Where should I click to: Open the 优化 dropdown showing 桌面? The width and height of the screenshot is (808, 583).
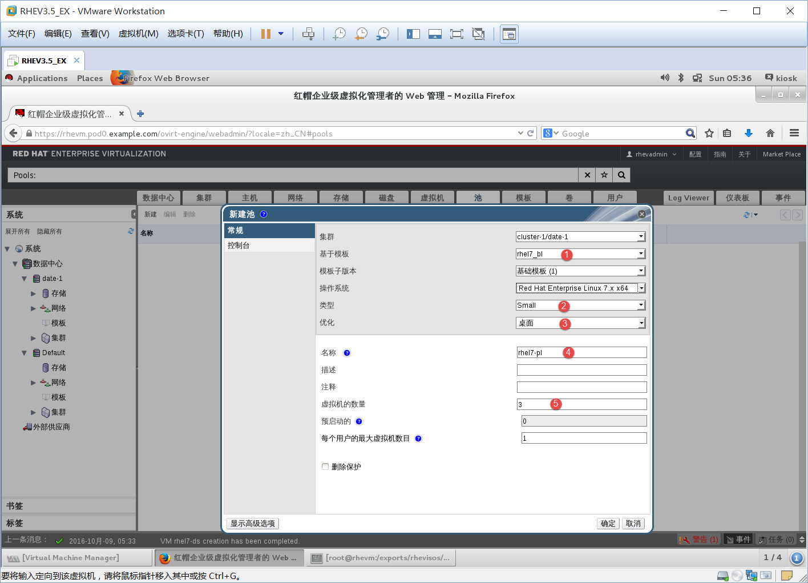581,323
